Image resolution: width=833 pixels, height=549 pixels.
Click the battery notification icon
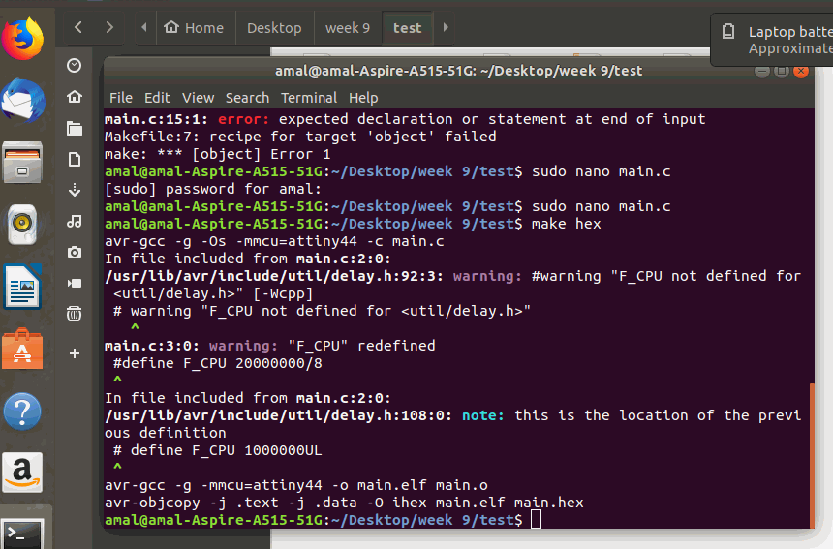[728, 31]
